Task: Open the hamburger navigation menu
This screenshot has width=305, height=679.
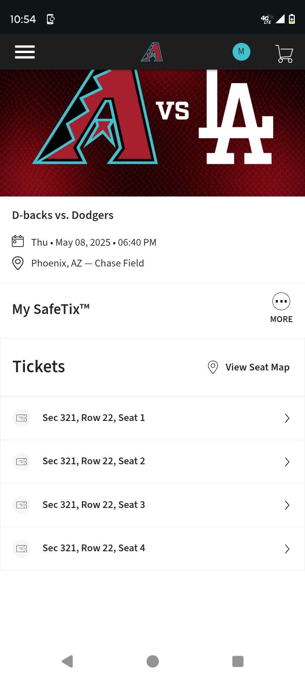Action: [25, 52]
